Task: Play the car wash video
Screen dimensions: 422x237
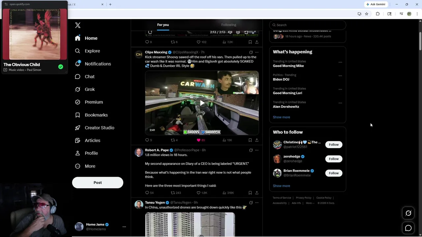Action: (x=202, y=103)
